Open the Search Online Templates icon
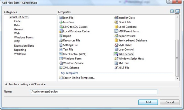The width and height of the screenshot is (184, 110). [61, 78]
